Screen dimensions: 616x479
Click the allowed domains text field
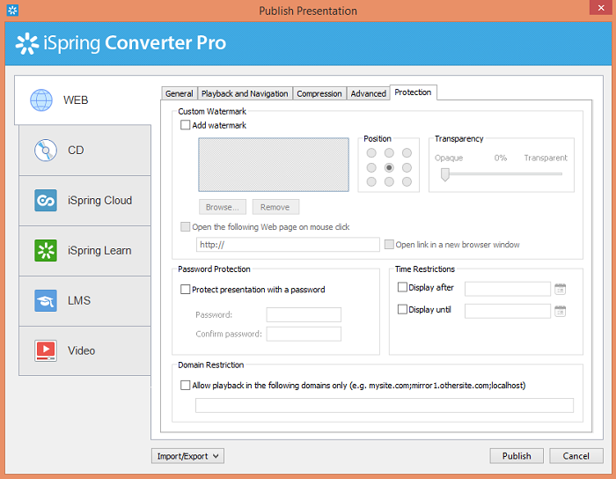(385, 405)
